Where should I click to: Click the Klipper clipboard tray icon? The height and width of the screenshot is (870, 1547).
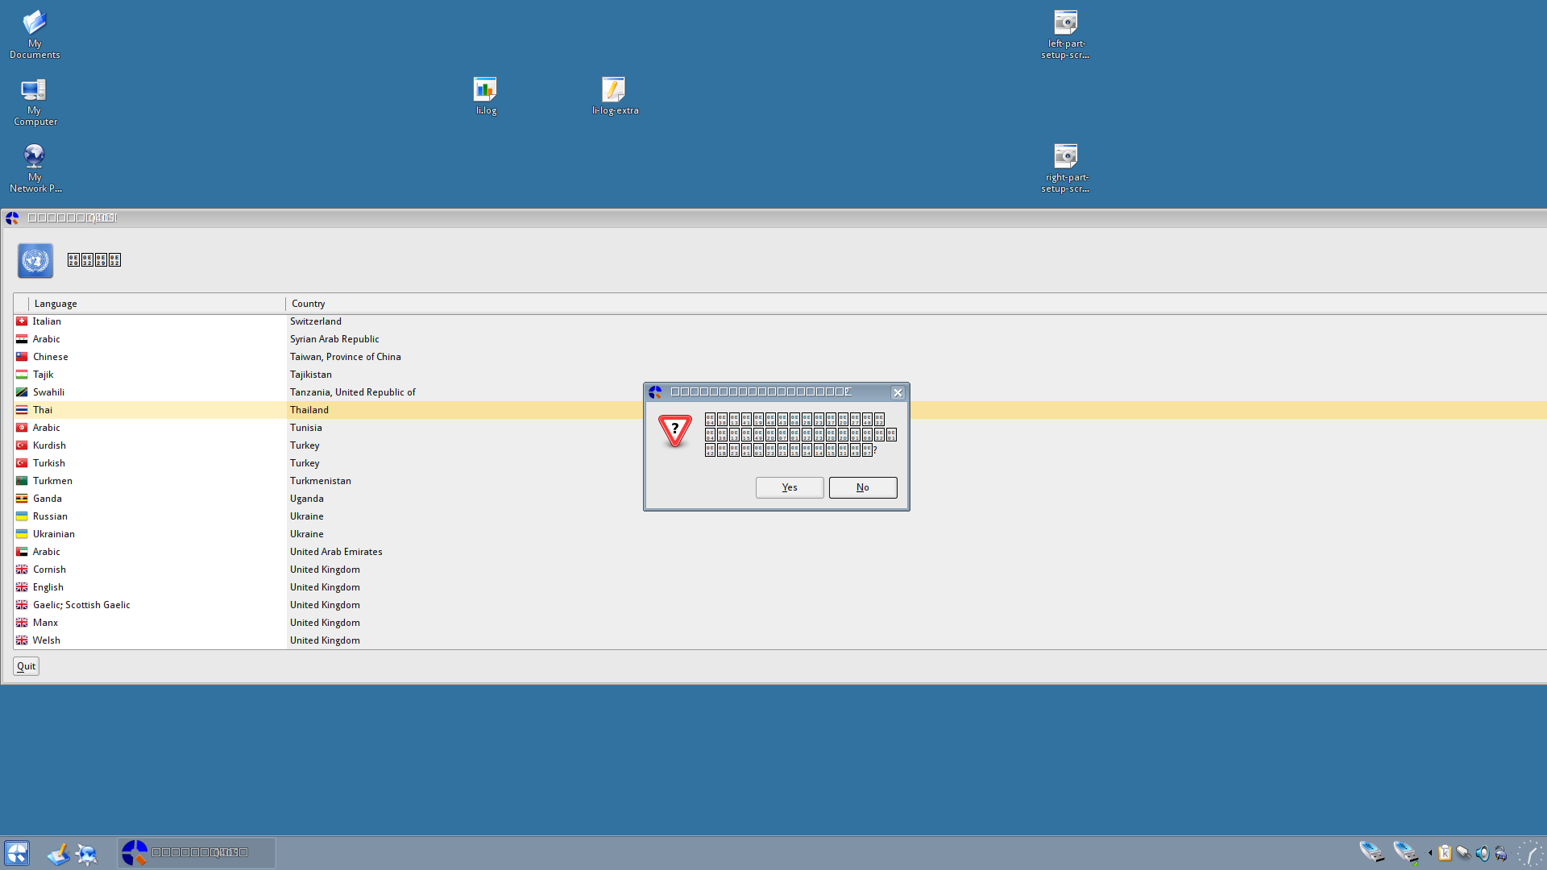(1445, 852)
